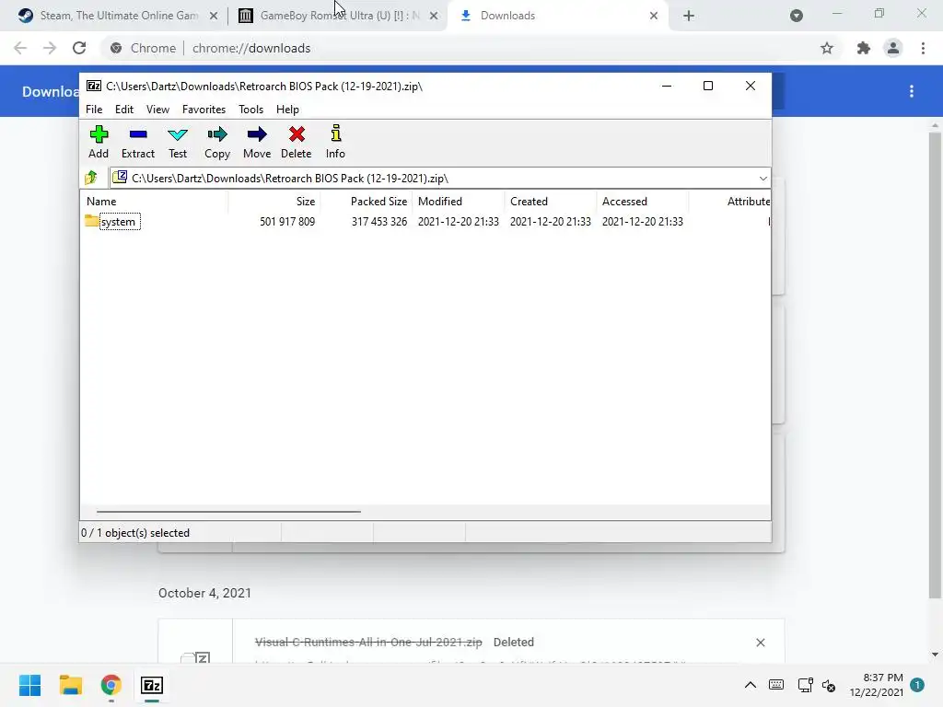Close the GameBoy Romset tab
The image size is (943, 707).
click(434, 16)
